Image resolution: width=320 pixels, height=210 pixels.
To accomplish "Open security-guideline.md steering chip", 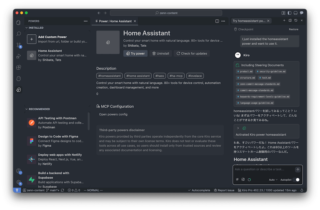I will pyautogui.click(x=271, y=72).
